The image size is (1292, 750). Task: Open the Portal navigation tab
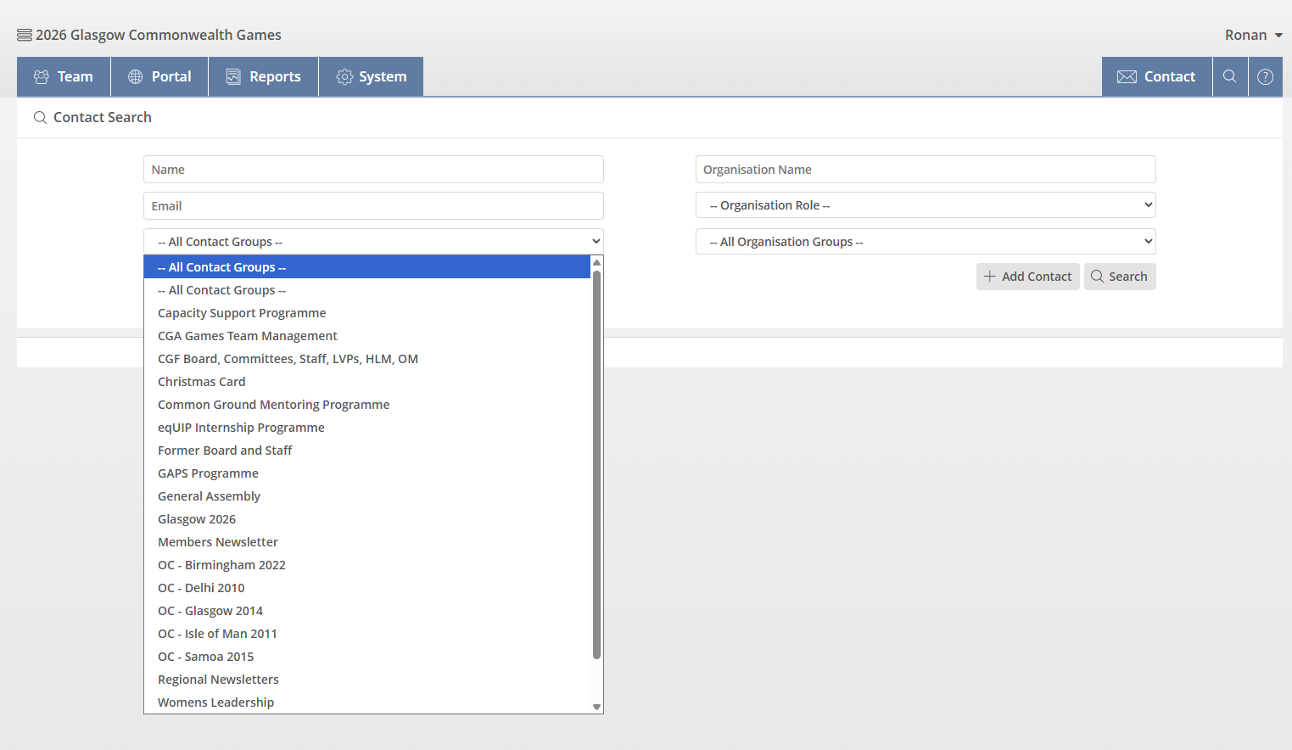pyautogui.click(x=159, y=76)
